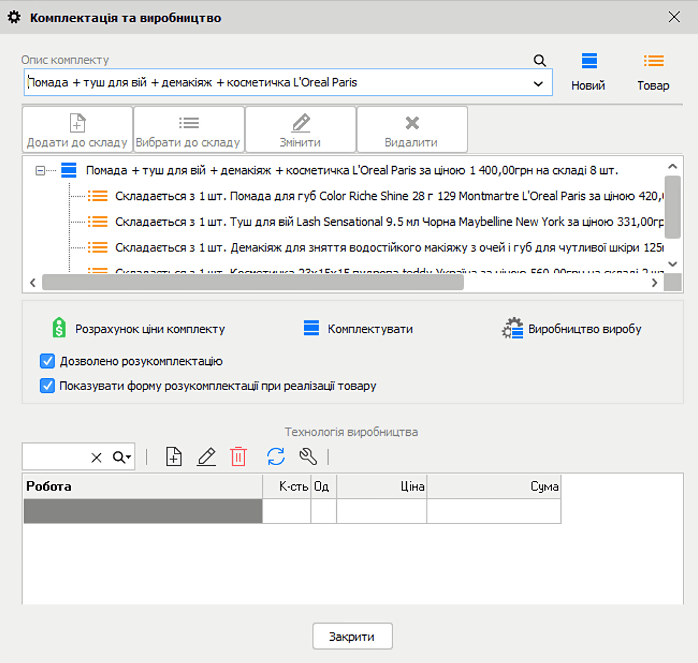Screen dimensions: 698x663
Task: Uncheck Дозволено розукомплектацію
Action: [x=47, y=362]
